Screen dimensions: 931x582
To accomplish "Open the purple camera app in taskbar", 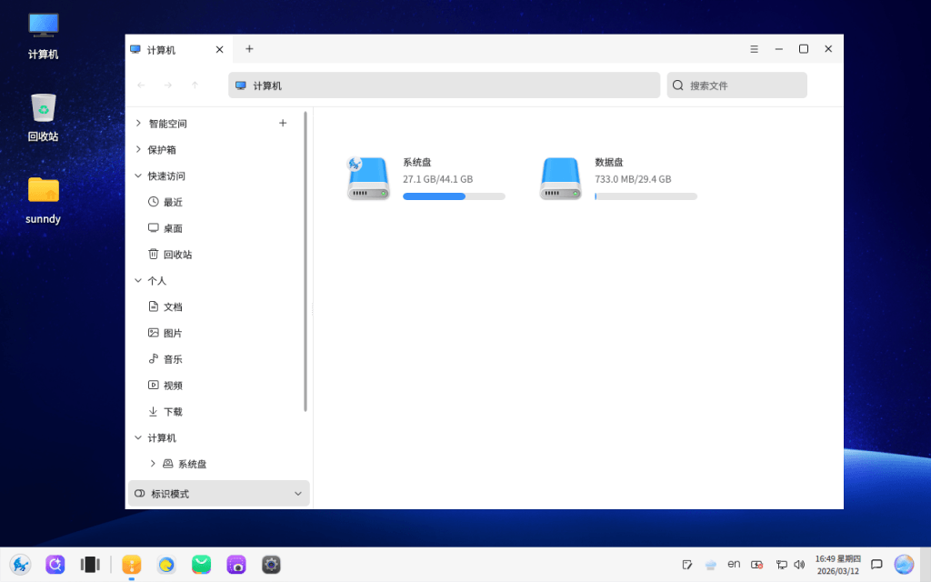I will 236,564.
